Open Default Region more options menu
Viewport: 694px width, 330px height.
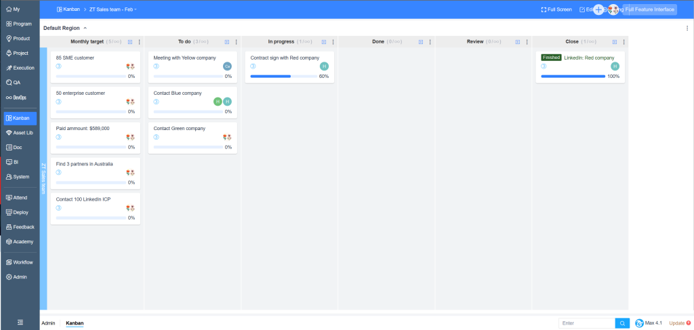(x=687, y=28)
